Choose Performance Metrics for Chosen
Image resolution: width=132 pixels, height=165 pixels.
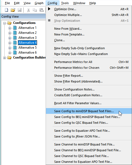89,68
